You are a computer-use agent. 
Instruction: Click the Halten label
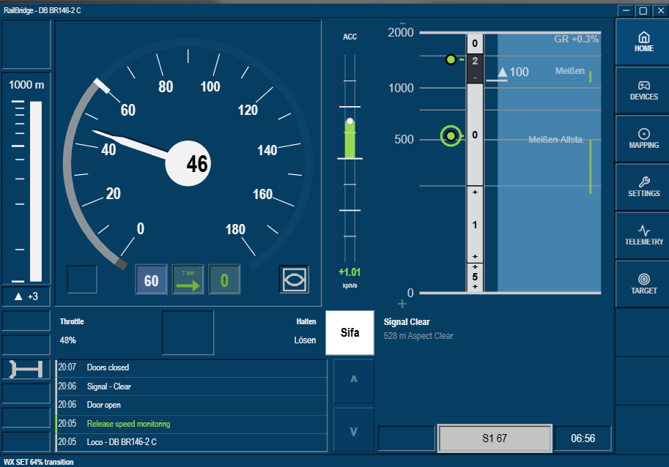point(306,321)
